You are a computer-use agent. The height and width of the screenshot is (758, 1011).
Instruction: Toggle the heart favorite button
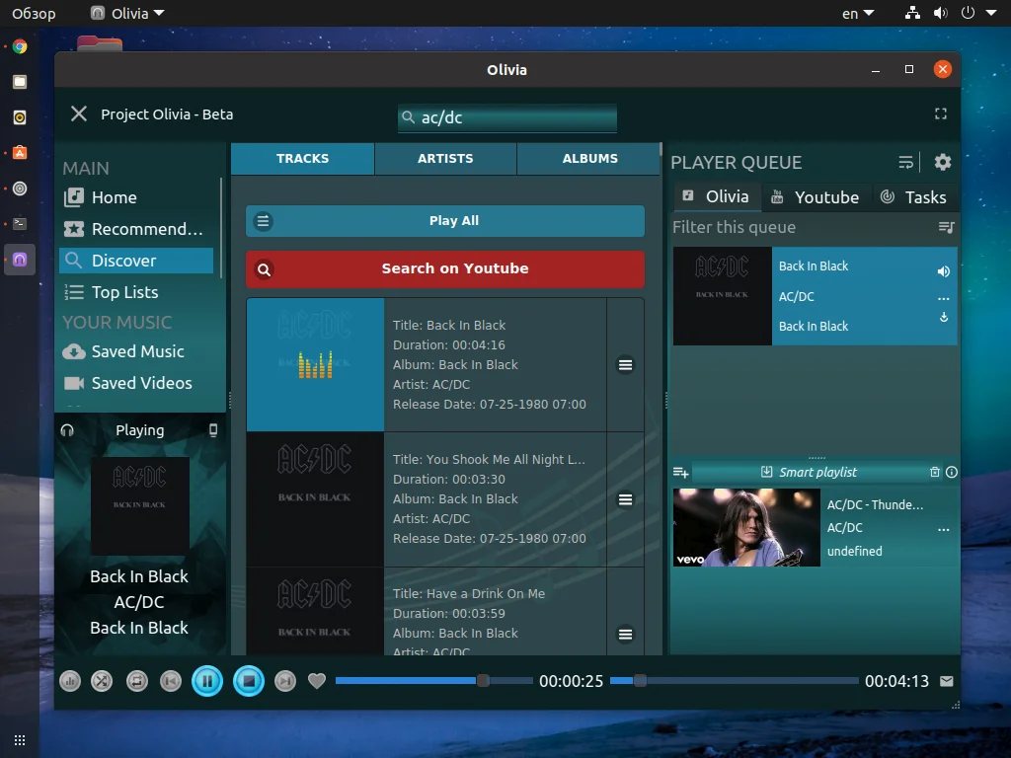317,681
